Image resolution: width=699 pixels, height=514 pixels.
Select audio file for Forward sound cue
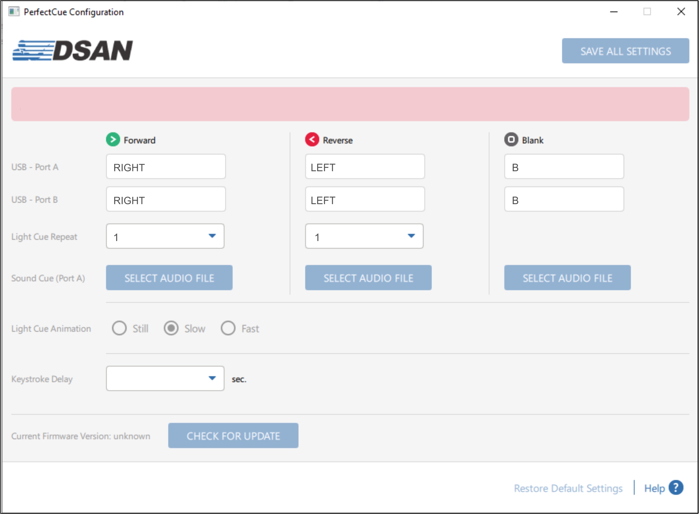[169, 278]
